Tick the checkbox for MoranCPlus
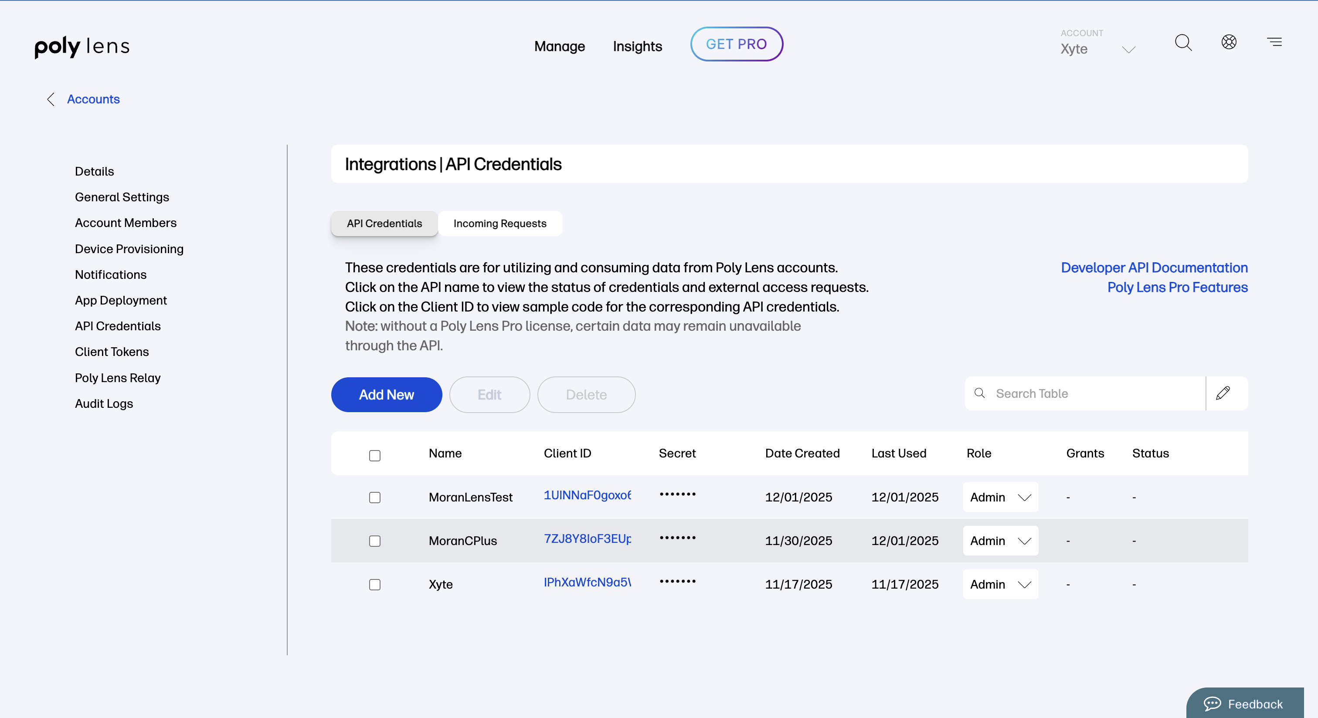 (374, 541)
